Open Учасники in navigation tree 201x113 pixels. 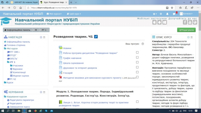coord(18,66)
